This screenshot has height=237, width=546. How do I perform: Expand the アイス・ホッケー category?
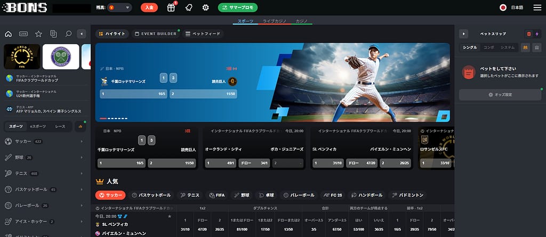tap(45, 222)
